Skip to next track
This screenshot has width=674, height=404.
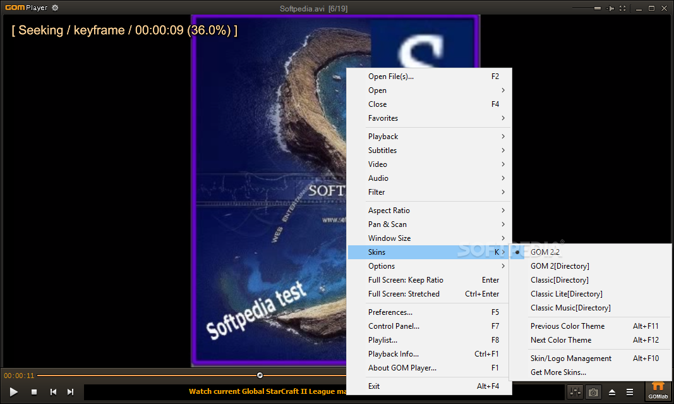point(71,392)
